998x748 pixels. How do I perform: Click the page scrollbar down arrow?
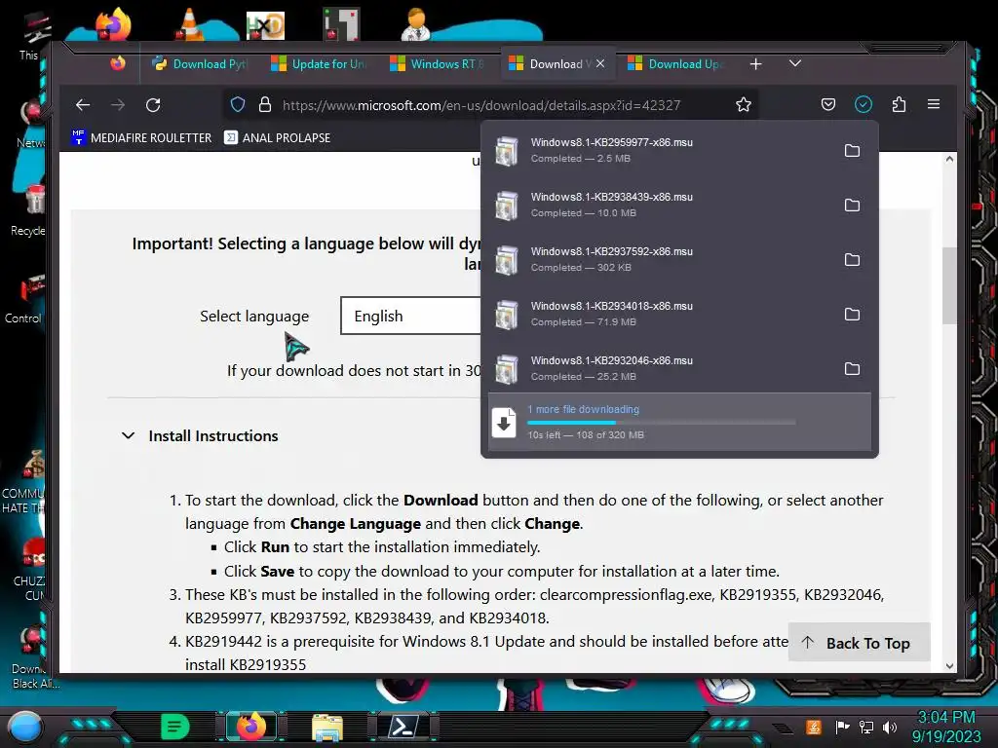[949, 666]
